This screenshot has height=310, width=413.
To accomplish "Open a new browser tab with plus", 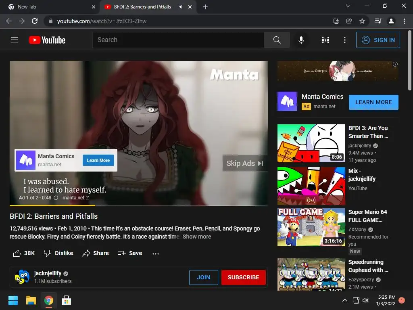I will [x=205, y=7].
